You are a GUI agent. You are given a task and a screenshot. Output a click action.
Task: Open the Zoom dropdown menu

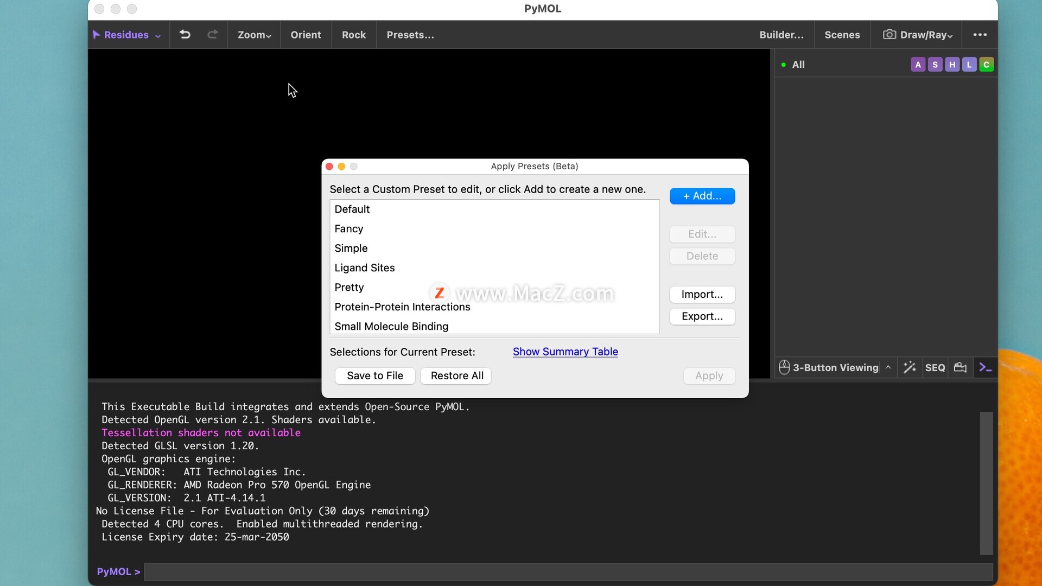(254, 35)
